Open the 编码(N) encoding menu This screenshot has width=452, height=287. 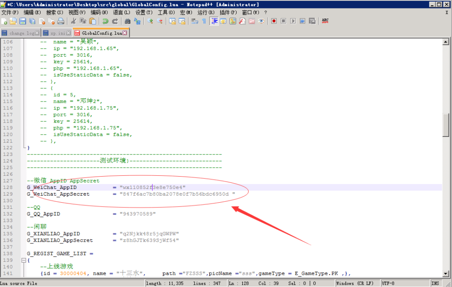[98, 12]
